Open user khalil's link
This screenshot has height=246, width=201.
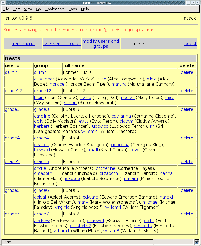[x=93, y=150]
